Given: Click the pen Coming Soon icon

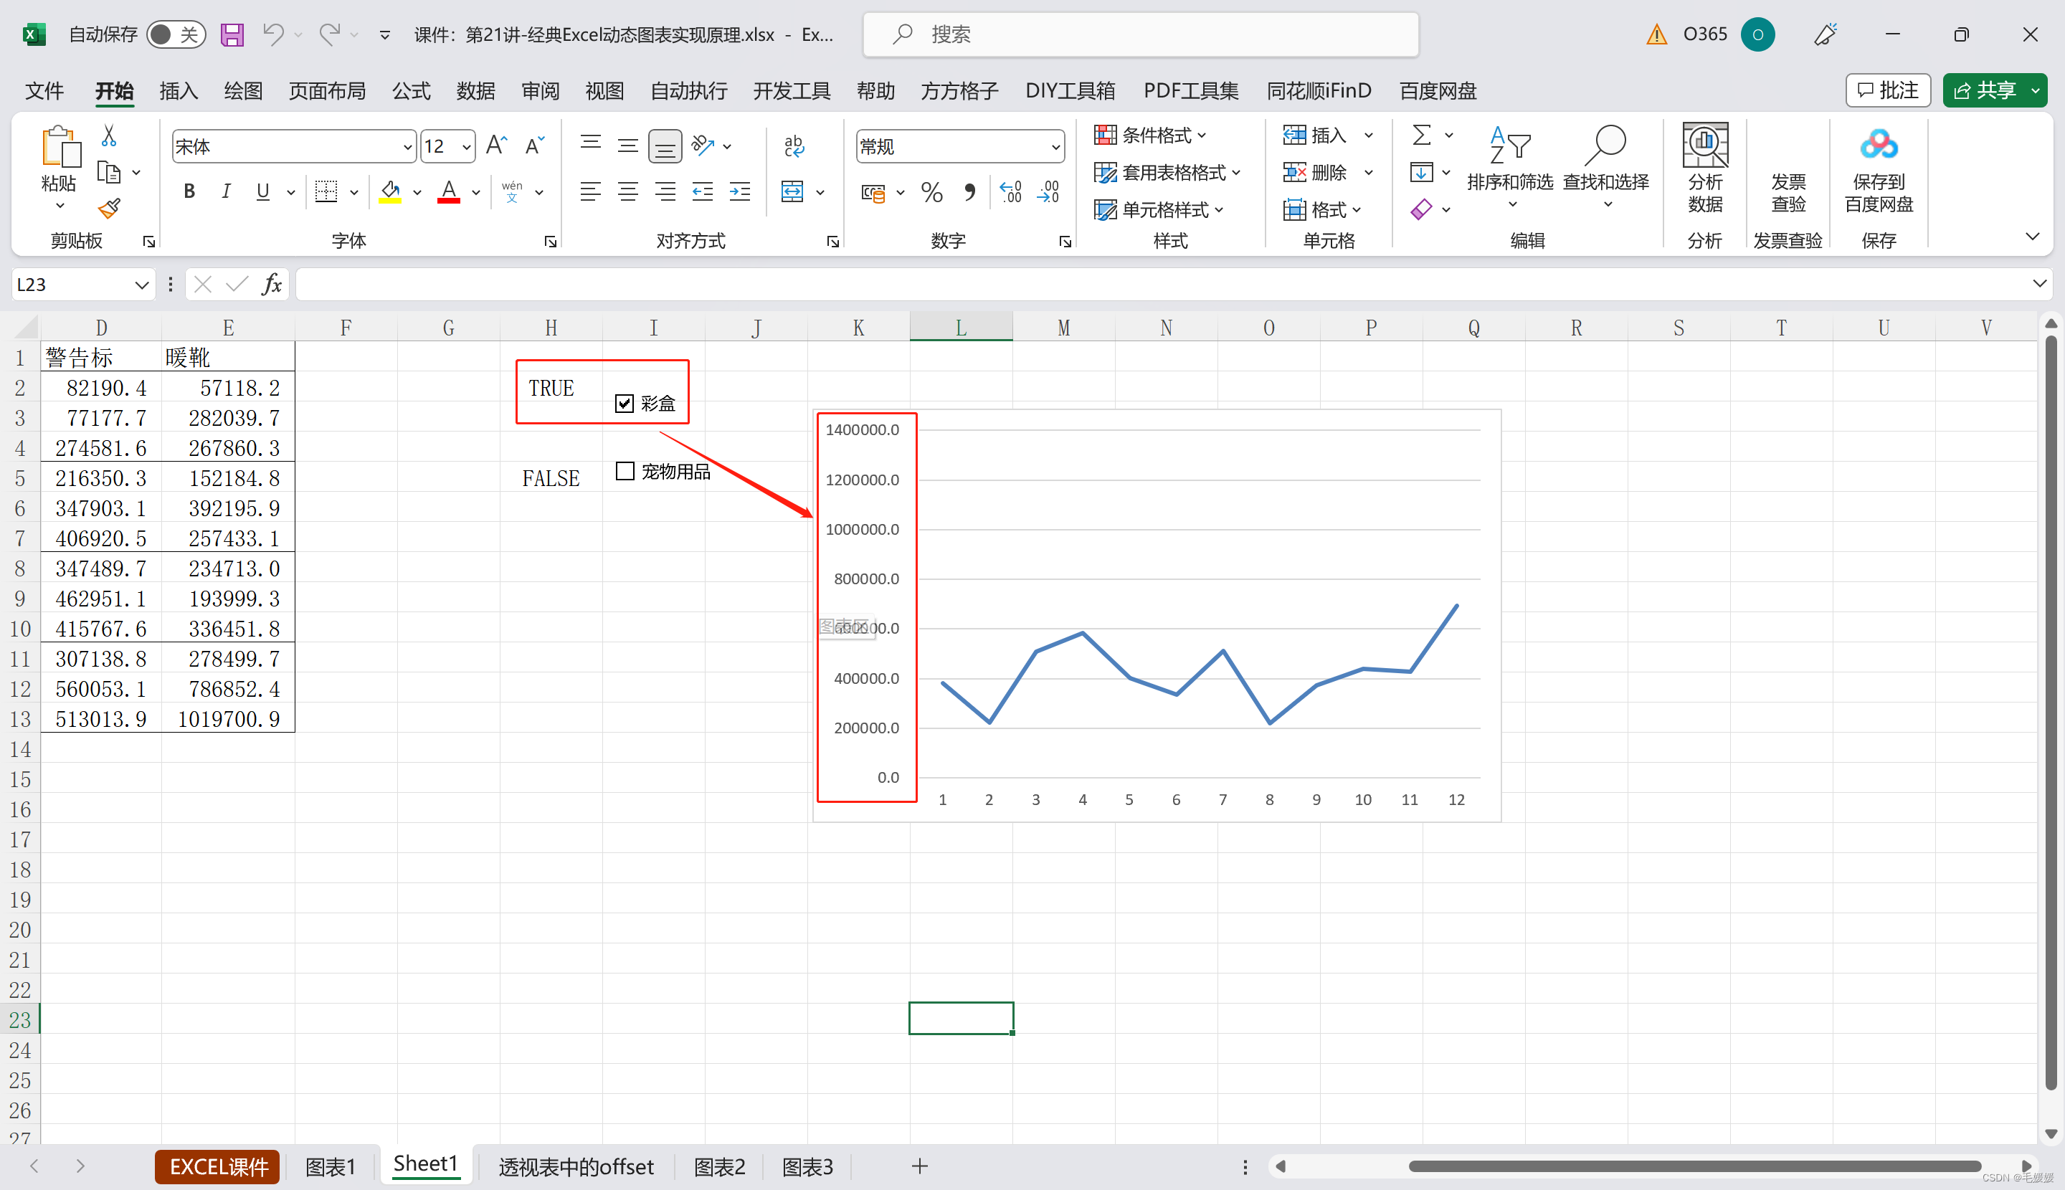Looking at the screenshot, I should coord(1826,34).
